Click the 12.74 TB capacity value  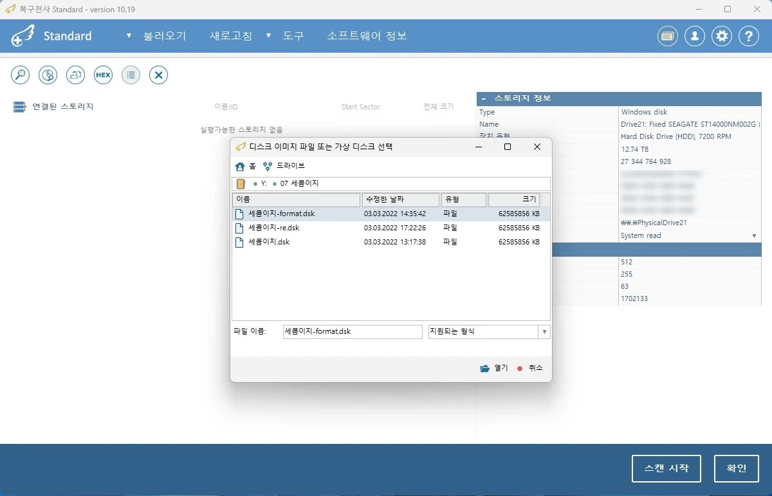[x=634, y=149]
